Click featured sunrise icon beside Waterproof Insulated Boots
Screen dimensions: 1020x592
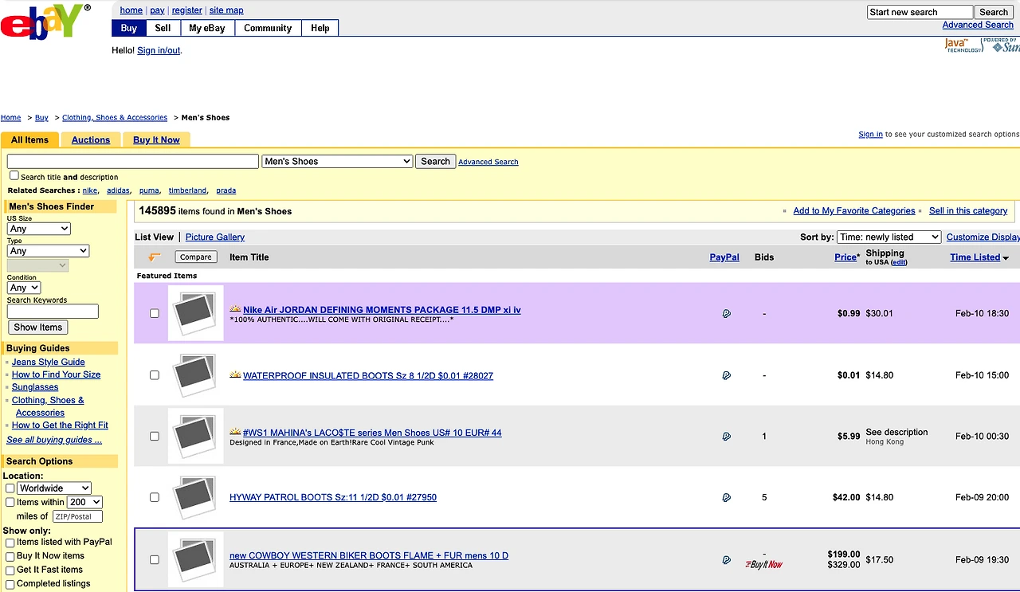[235, 374]
